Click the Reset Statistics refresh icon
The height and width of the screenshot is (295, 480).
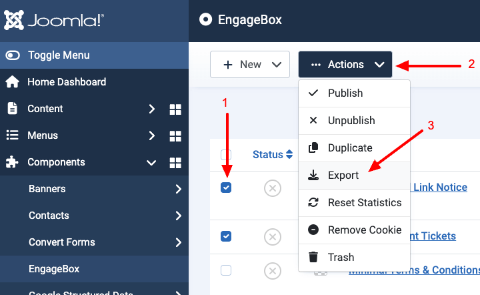click(x=313, y=202)
